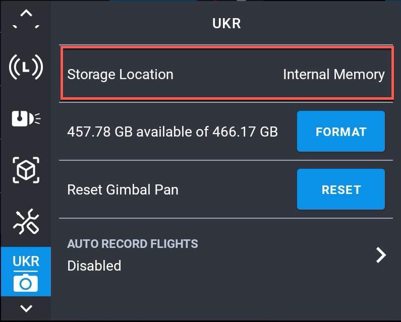The image size is (401, 322).
Task: Click the UKR text in sidebar tab
Action: 26,261
